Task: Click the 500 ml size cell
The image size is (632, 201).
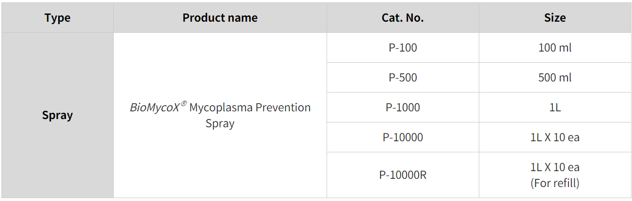Action: (x=555, y=78)
